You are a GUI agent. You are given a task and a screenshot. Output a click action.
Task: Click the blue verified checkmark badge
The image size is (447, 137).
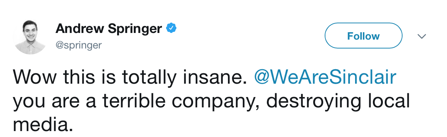point(171,28)
